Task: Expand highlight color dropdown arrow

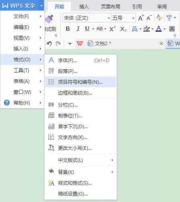Action: click(152, 29)
